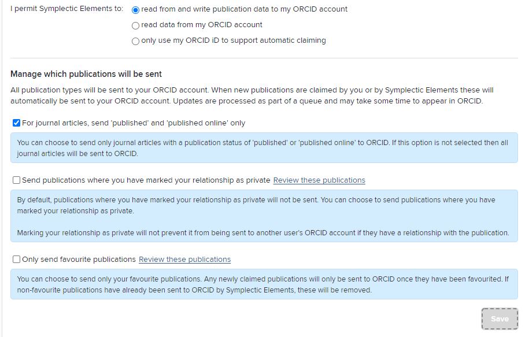The image size is (525, 337).
Task: Pick the 'only use my ORCID iD' radio circle
Action: click(135, 41)
